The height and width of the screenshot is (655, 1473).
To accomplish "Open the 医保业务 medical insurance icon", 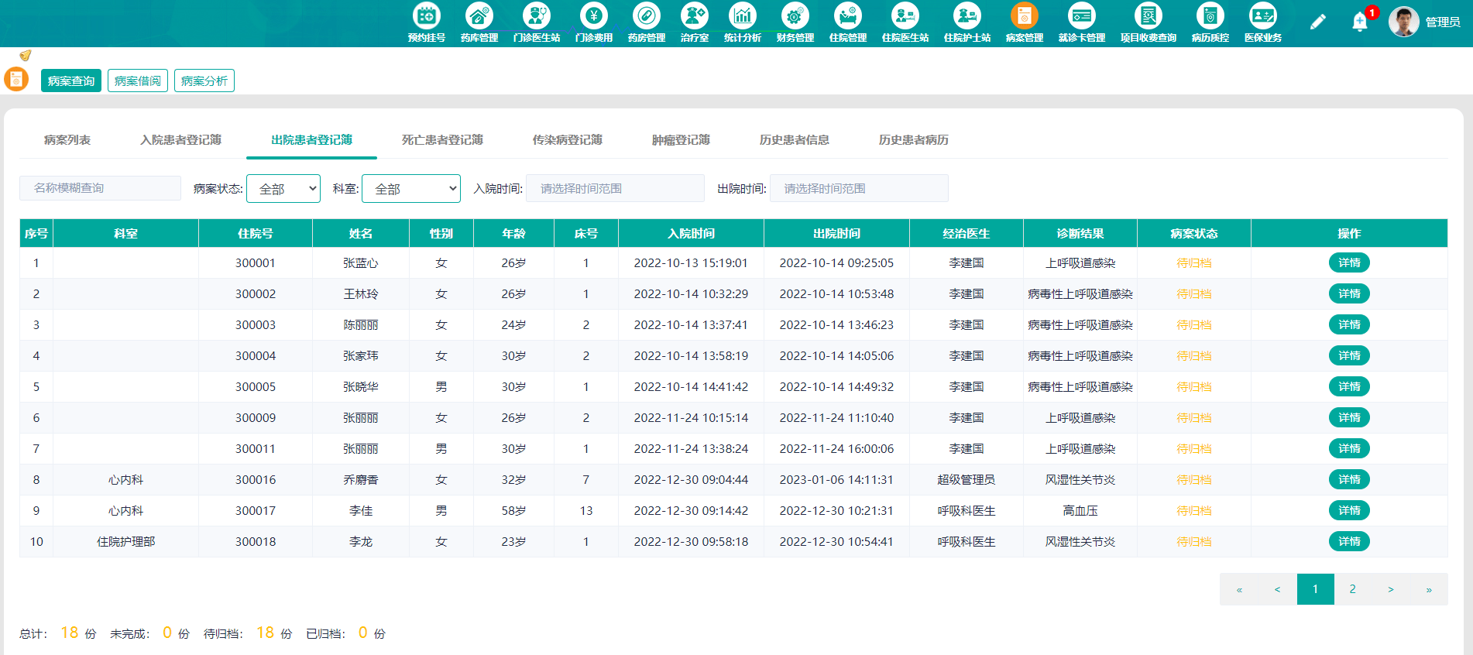I will coord(1262,16).
